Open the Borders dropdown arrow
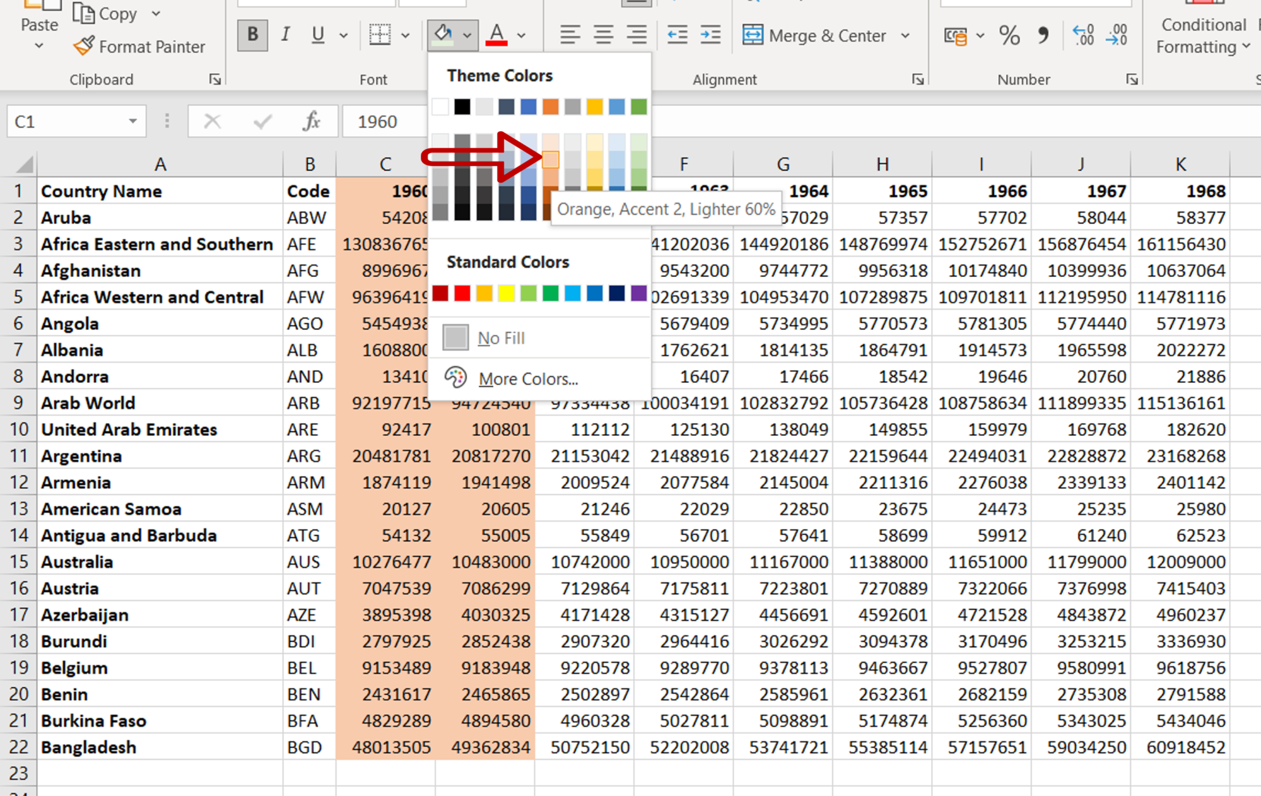Image resolution: width=1261 pixels, height=796 pixels. click(406, 35)
